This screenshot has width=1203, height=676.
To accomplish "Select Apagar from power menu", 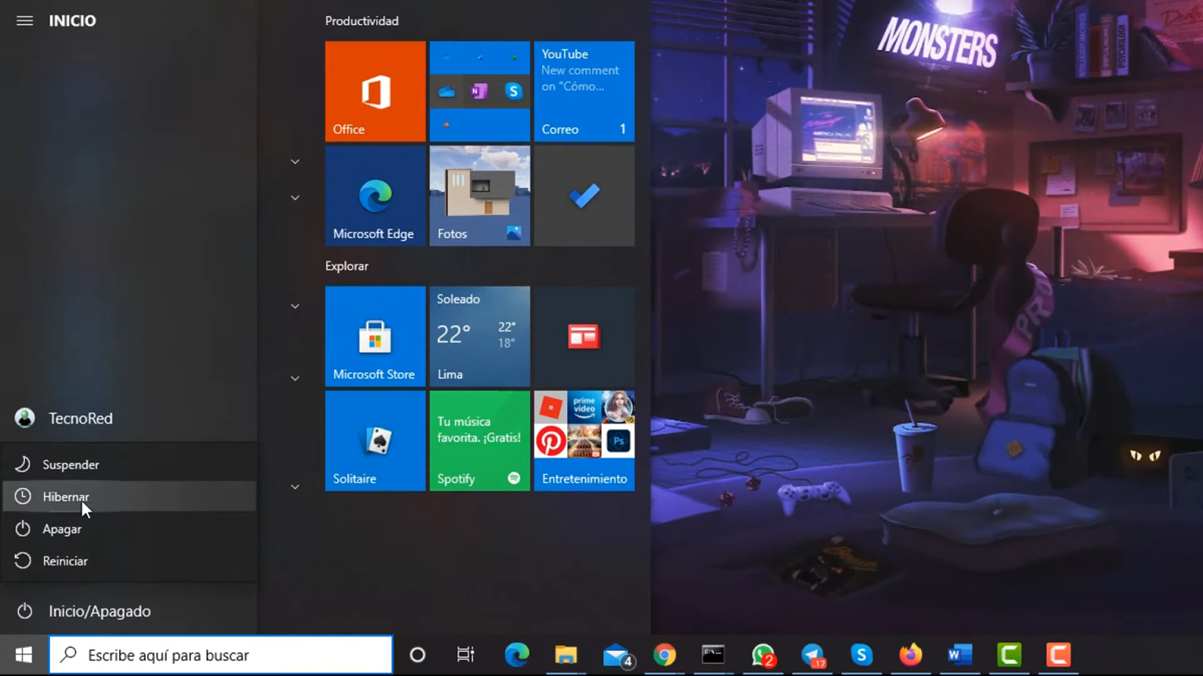I will point(128,529).
